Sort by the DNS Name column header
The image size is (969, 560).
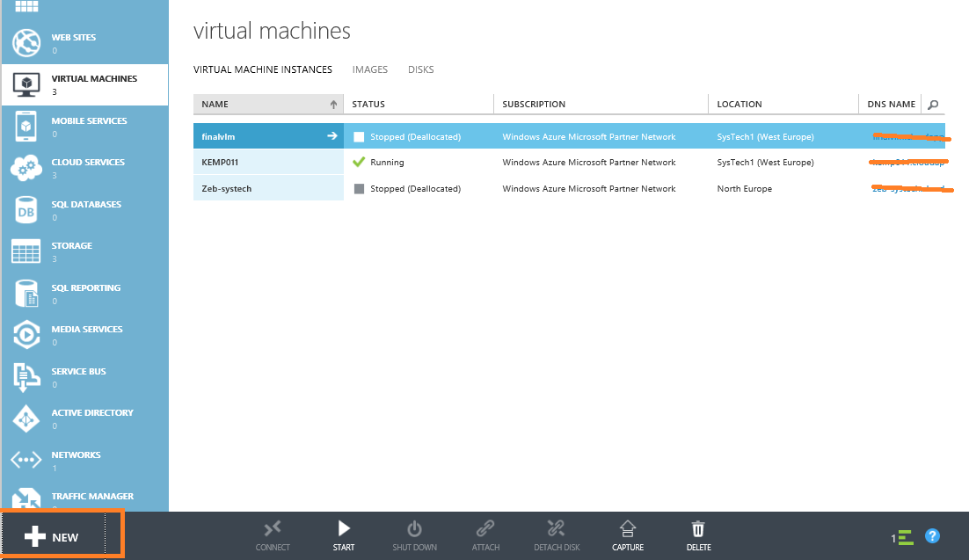pos(891,104)
